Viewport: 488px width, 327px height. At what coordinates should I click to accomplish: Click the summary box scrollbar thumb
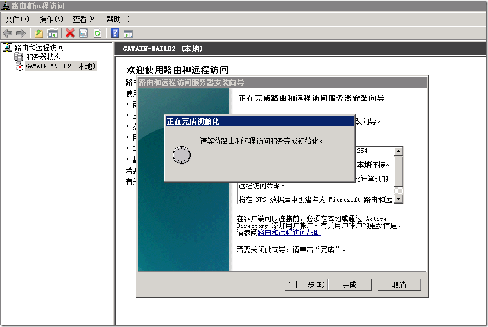[399, 171]
